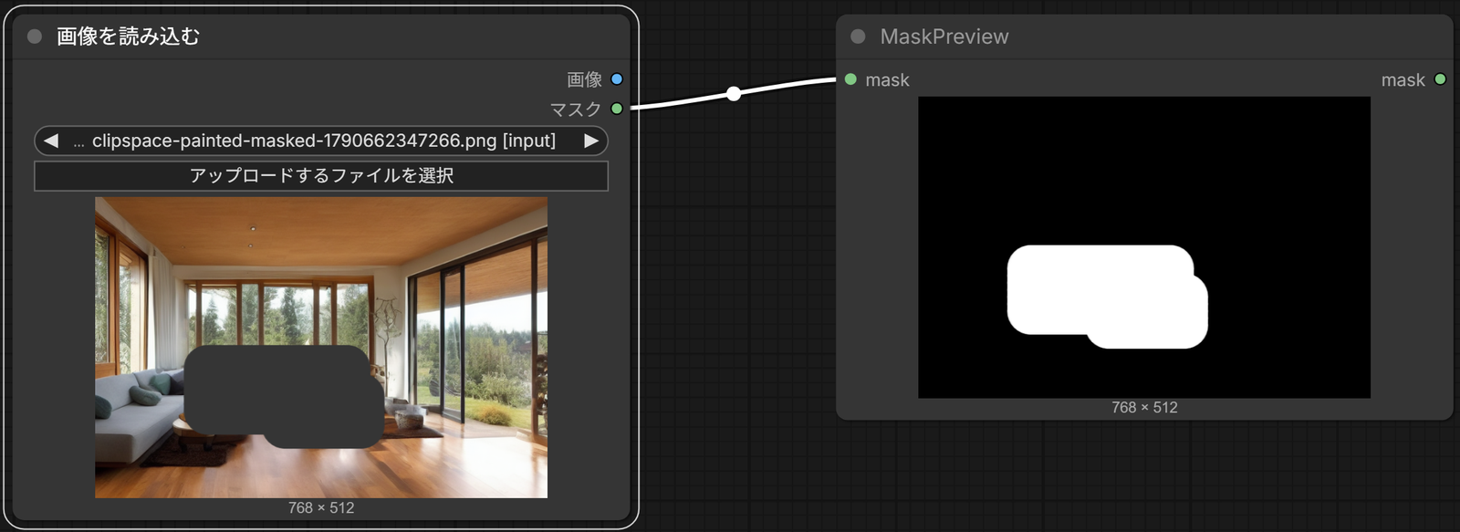Click the mask output socket on MaskPreview
Screen dimensions: 1460x532
point(1440,79)
